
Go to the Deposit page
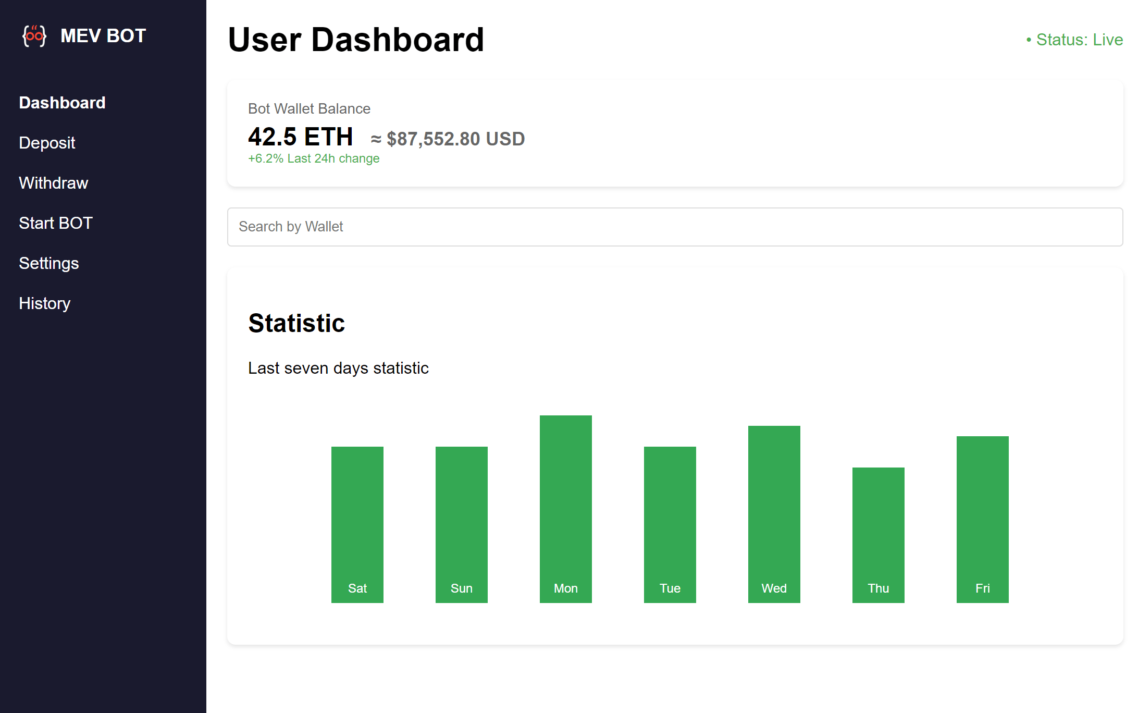tap(47, 143)
